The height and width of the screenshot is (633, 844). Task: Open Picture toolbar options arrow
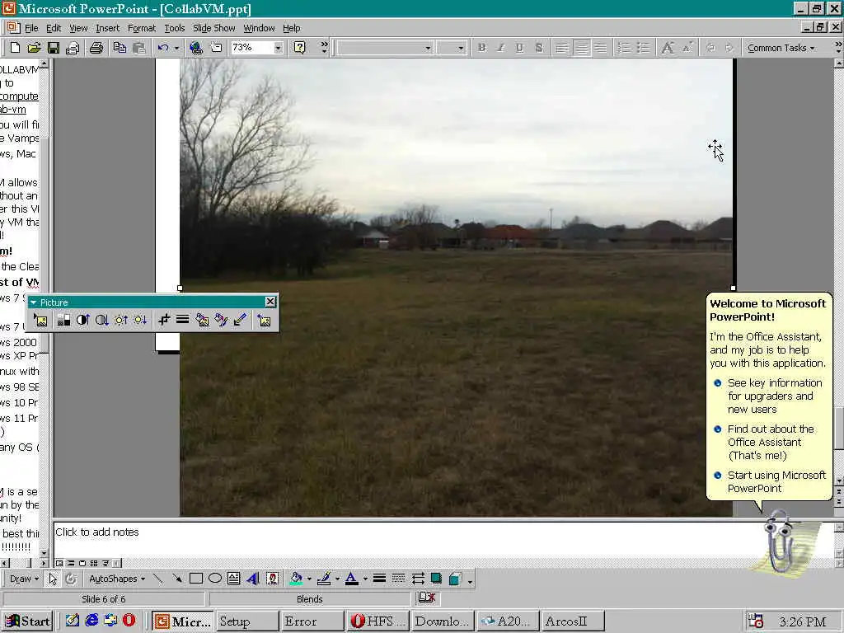[x=33, y=302]
